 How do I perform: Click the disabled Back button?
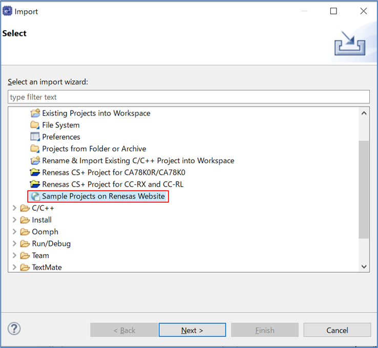pyautogui.click(x=124, y=330)
